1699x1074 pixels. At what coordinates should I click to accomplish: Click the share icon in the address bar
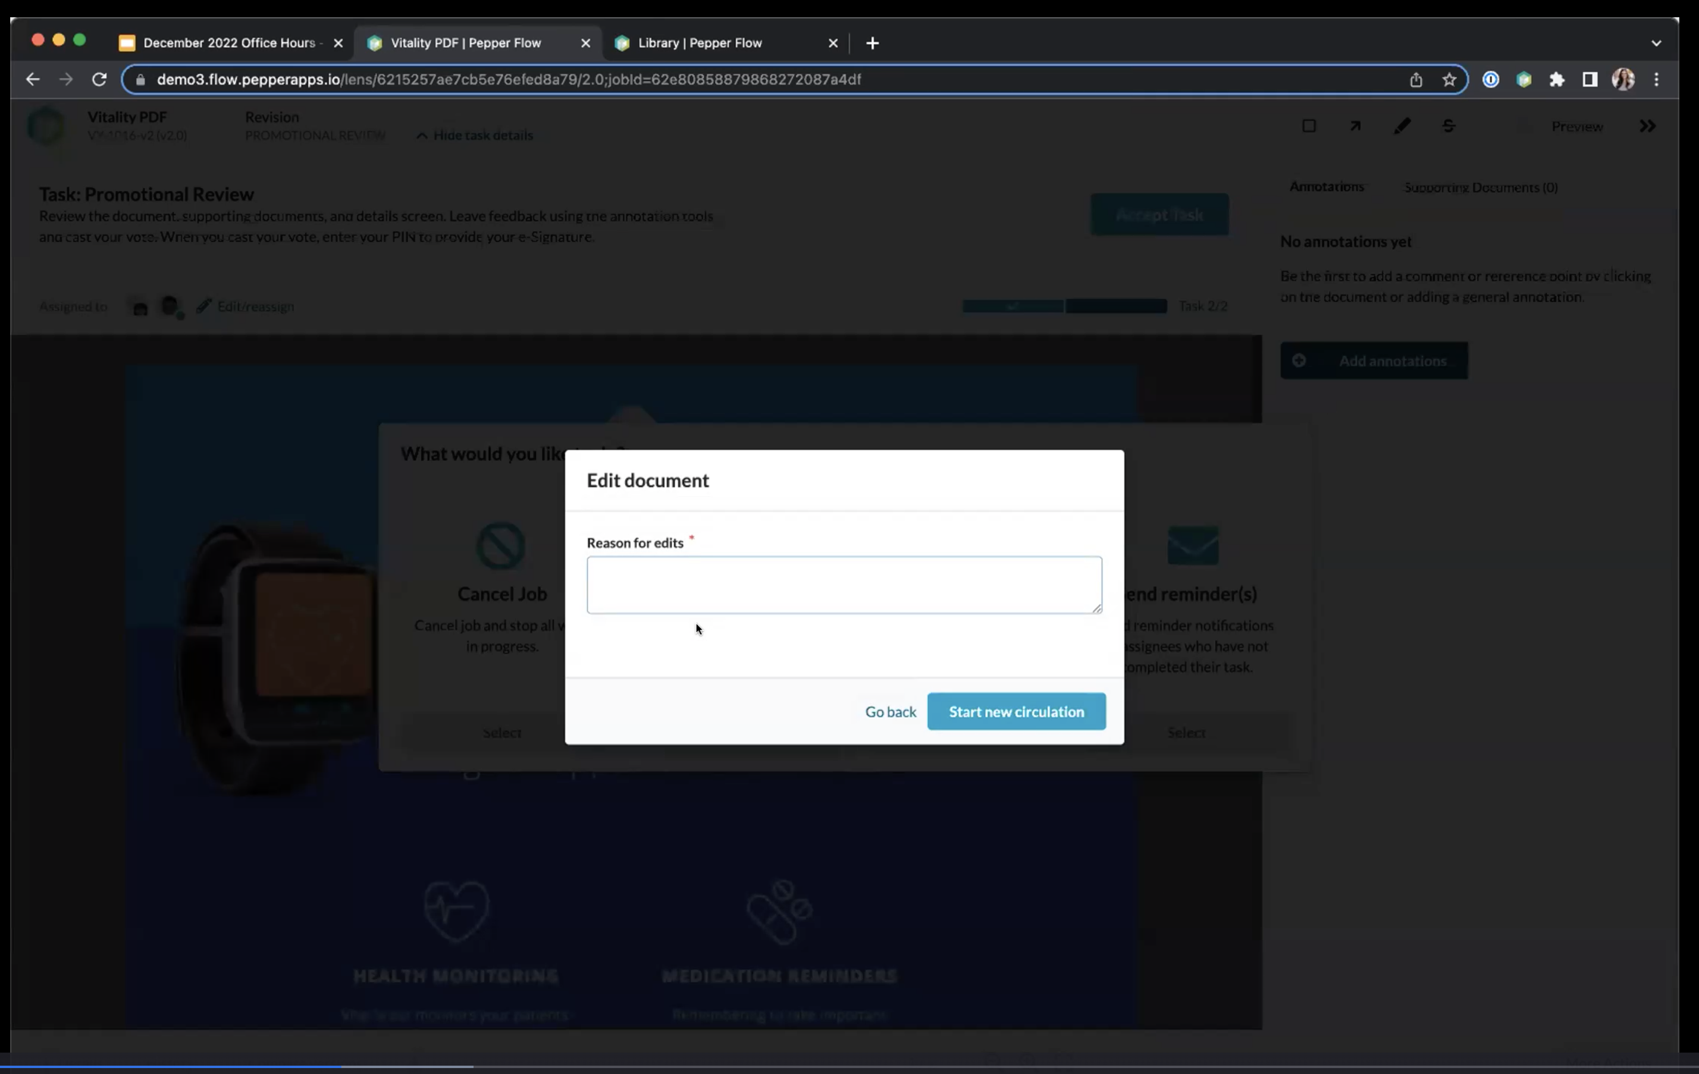1416,80
